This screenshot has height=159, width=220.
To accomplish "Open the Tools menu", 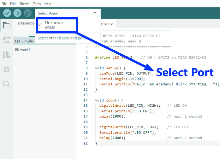I will point(37,4).
